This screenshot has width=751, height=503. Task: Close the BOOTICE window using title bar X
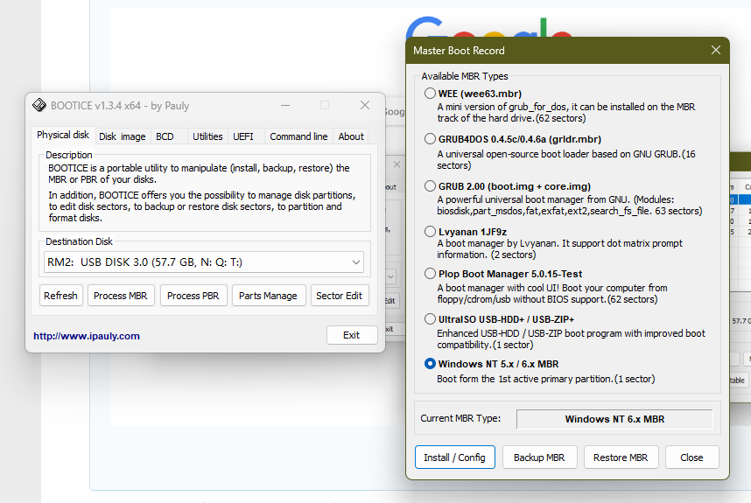click(365, 106)
